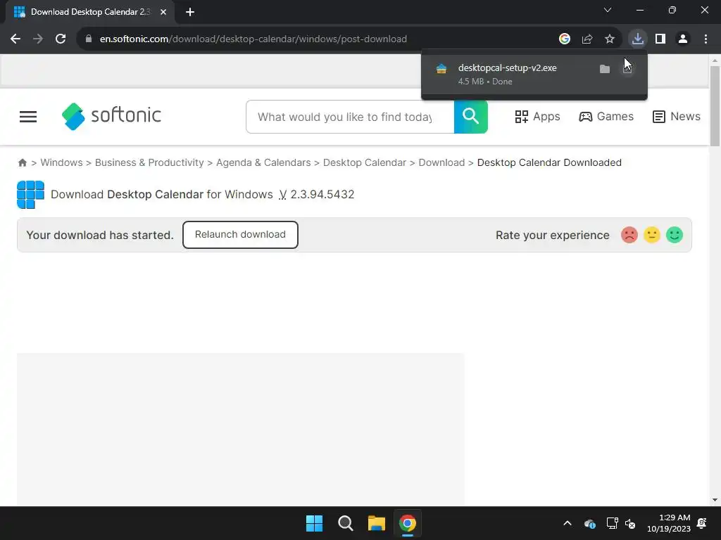Click the muted volume tray icon
This screenshot has height=540, width=721.
tap(630, 523)
